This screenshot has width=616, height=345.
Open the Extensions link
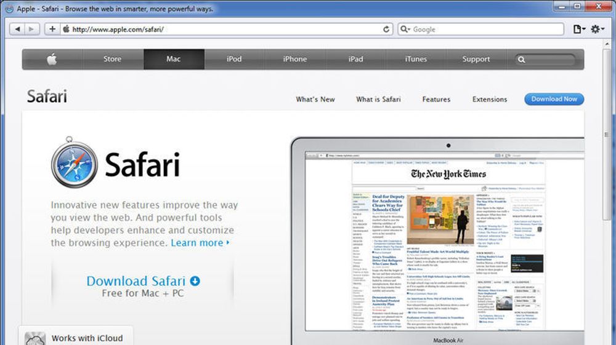point(490,99)
